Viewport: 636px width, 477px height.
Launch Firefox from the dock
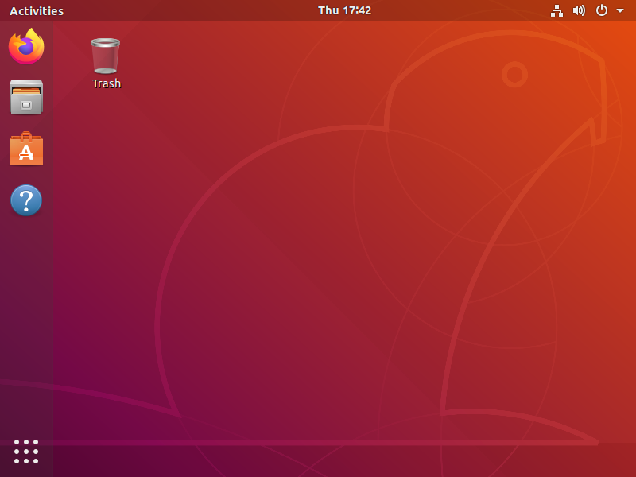26,46
